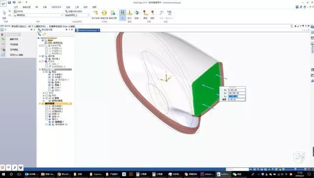
Task: Click the highlighted Fz force input field
Action: (236, 96)
